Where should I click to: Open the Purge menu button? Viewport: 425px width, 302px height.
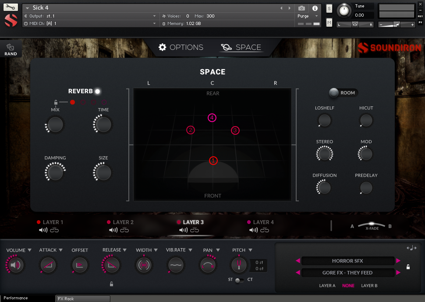(308, 16)
